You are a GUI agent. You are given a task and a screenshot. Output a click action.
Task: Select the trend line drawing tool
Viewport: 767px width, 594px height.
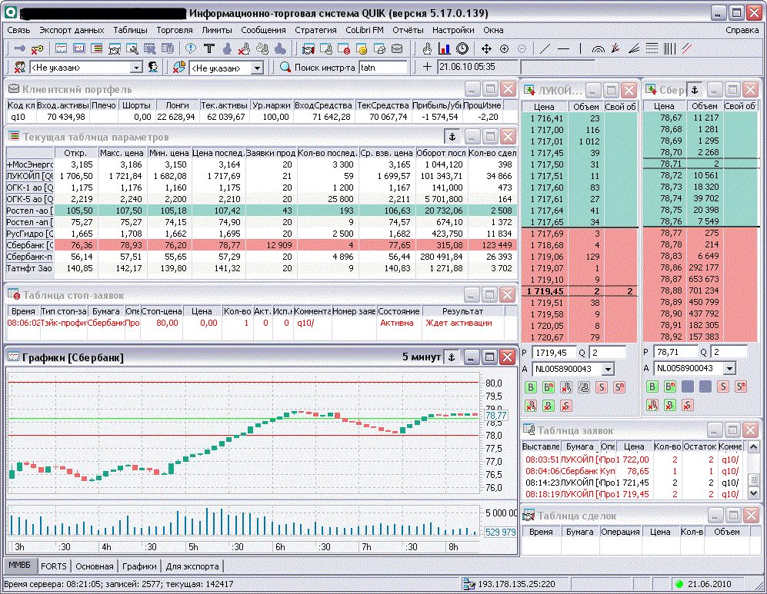click(545, 48)
